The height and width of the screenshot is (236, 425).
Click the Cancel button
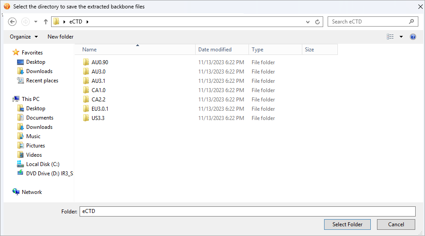tap(396, 224)
